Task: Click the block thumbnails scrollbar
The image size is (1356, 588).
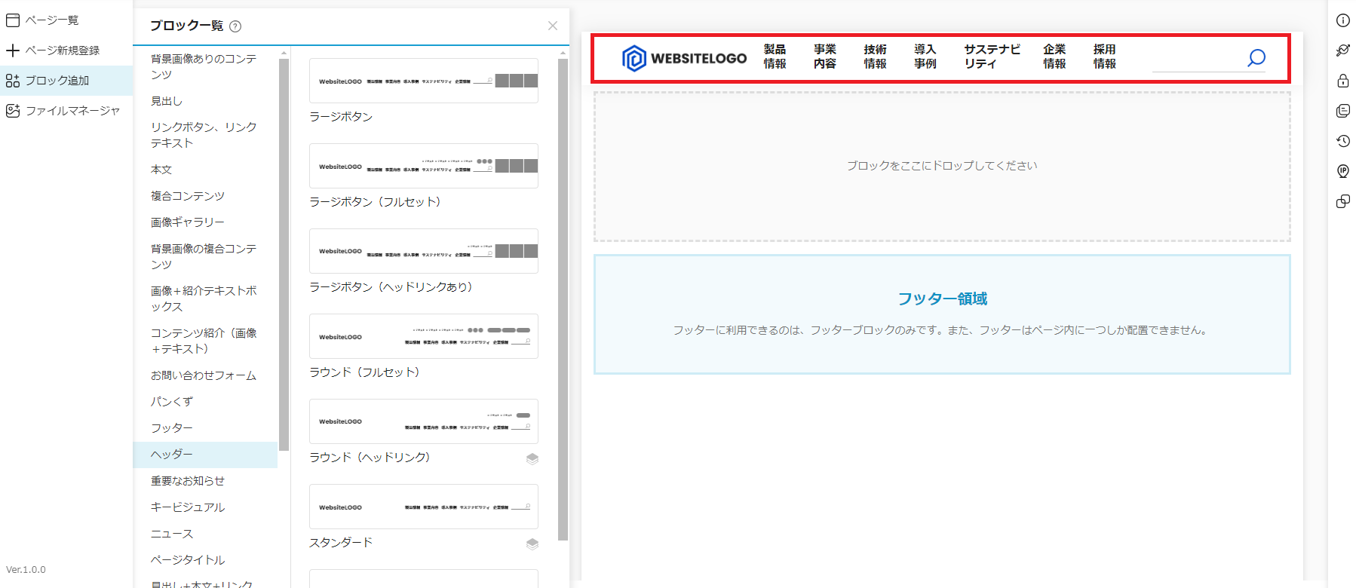Action: click(x=563, y=299)
